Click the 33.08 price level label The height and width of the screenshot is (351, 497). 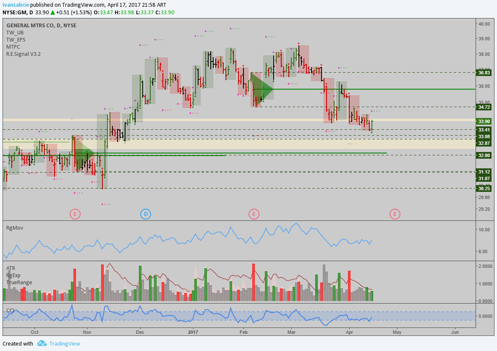(484, 136)
